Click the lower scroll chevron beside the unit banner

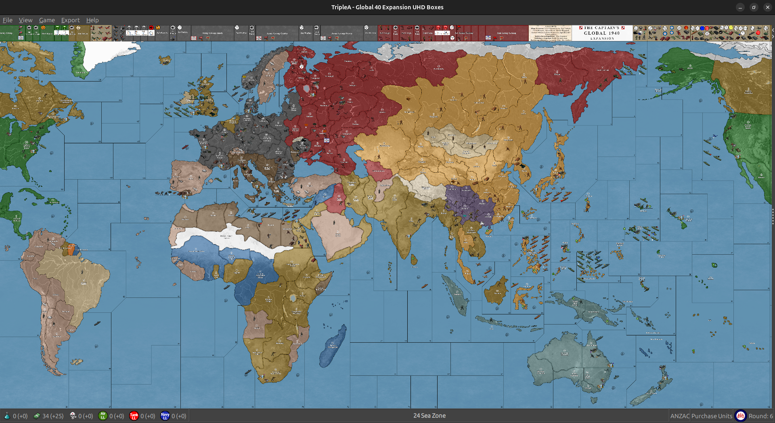[x=773, y=36]
